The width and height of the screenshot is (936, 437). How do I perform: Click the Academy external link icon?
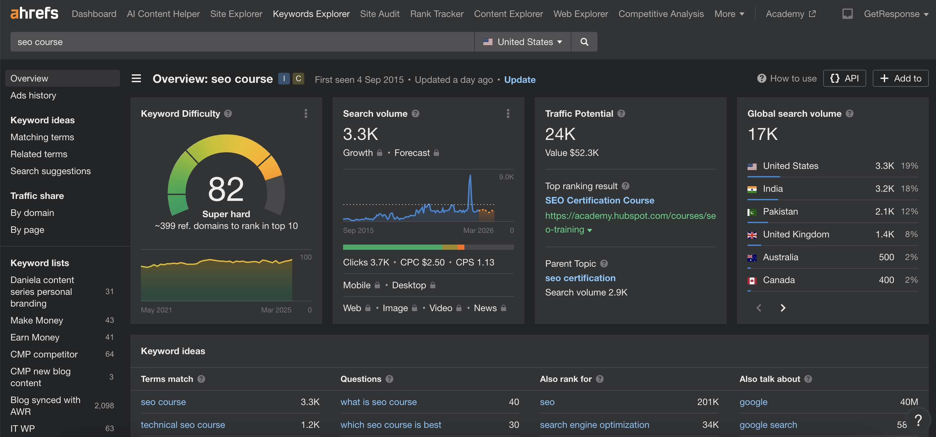click(x=812, y=13)
